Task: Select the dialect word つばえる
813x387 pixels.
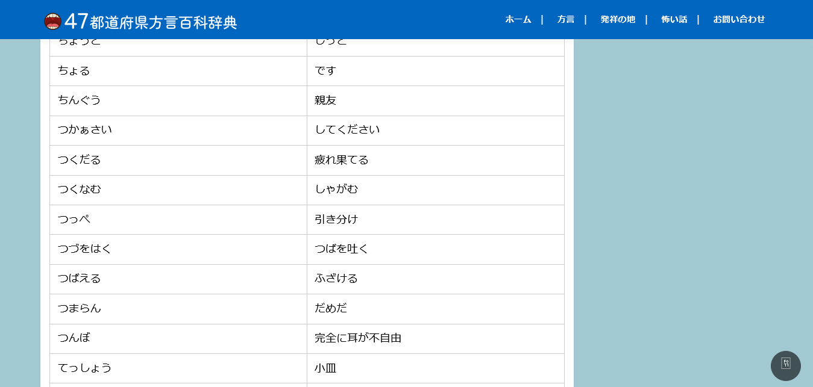Action: pyautogui.click(x=80, y=279)
